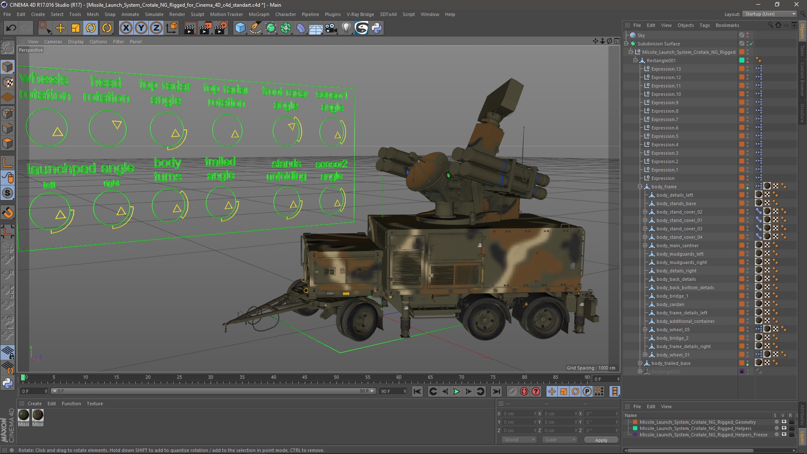Add a Cube primitive object

240,28
